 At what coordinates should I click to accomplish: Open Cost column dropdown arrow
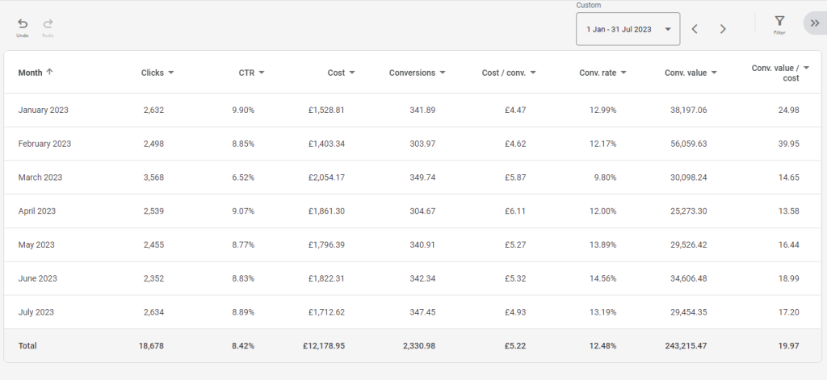pyautogui.click(x=353, y=73)
